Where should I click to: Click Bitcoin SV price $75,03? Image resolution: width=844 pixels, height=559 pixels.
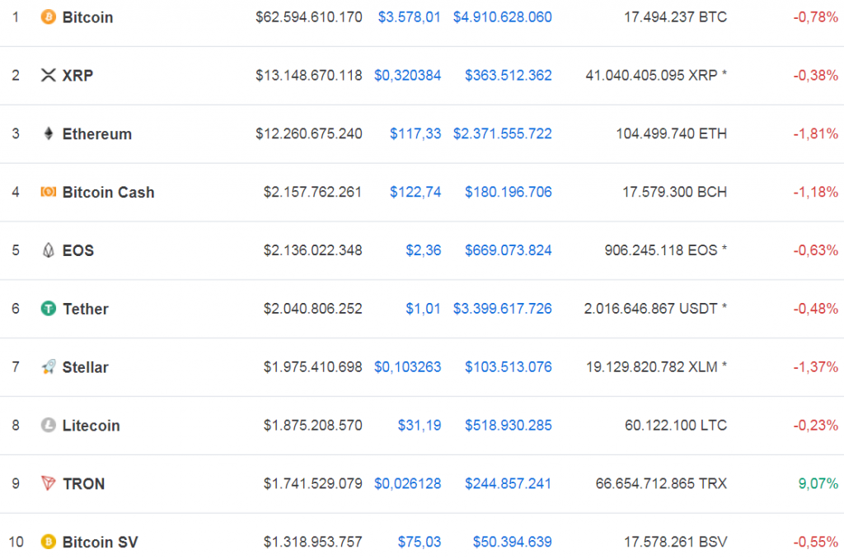point(420,542)
